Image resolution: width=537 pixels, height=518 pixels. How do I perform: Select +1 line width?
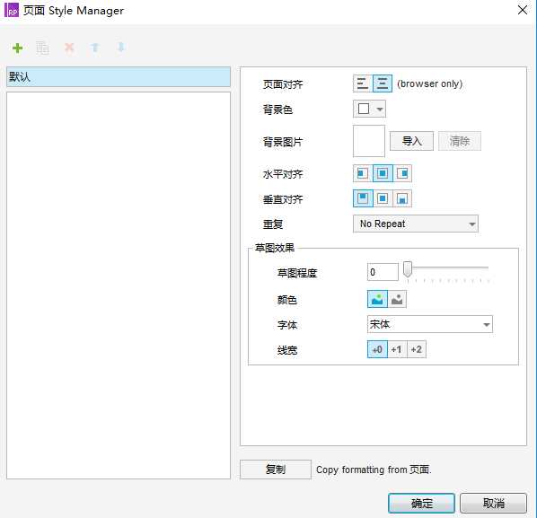(x=397, y=349)
